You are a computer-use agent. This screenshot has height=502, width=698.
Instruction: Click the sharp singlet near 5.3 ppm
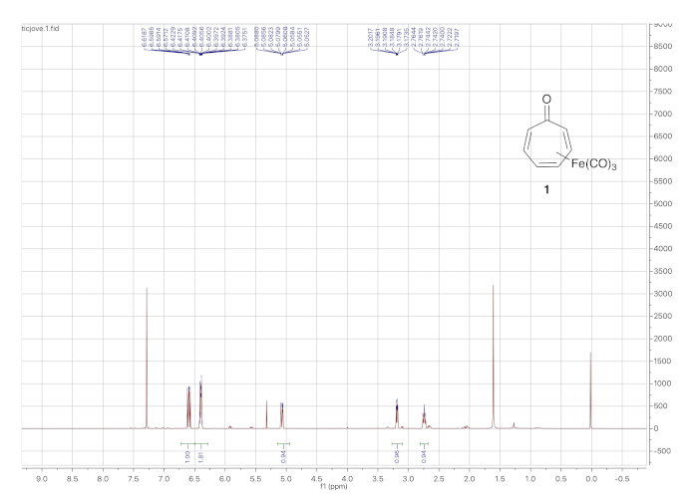(266, 414)
